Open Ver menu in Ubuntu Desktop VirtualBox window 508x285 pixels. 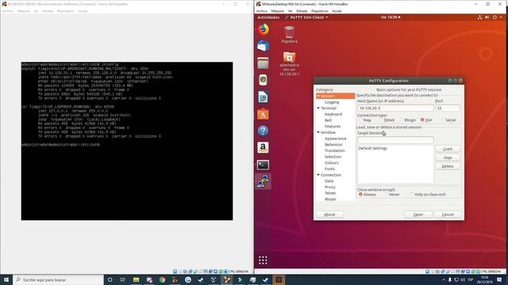pos(291,11)
